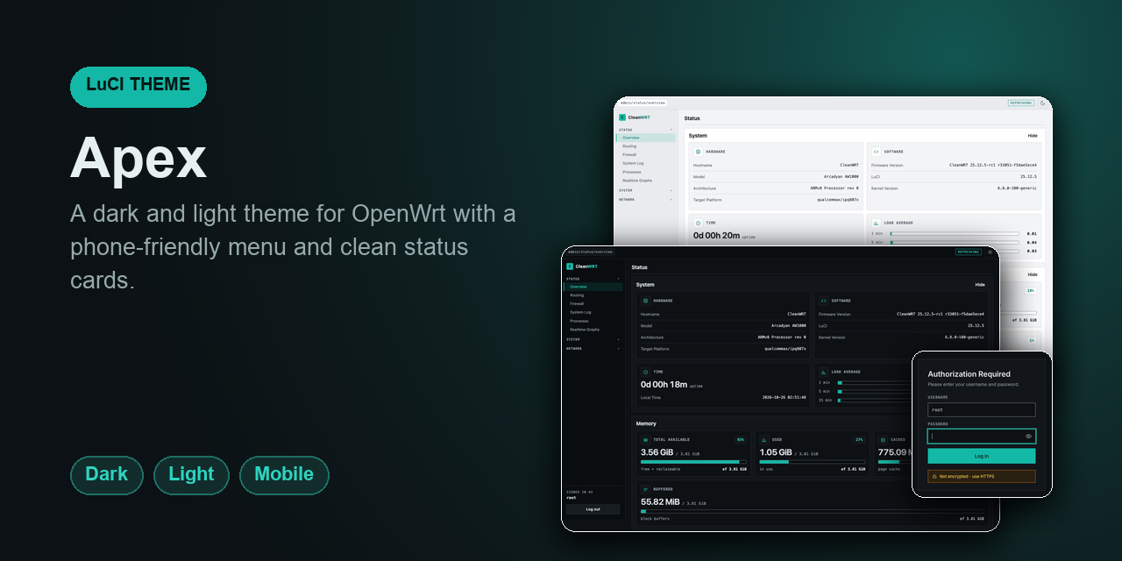Click Total Available memory progress bar
This screenshot has width=1122, height=561.
693,461
